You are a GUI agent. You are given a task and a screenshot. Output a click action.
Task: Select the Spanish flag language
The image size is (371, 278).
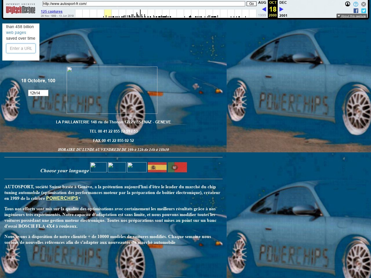click(x=157, y=167)
